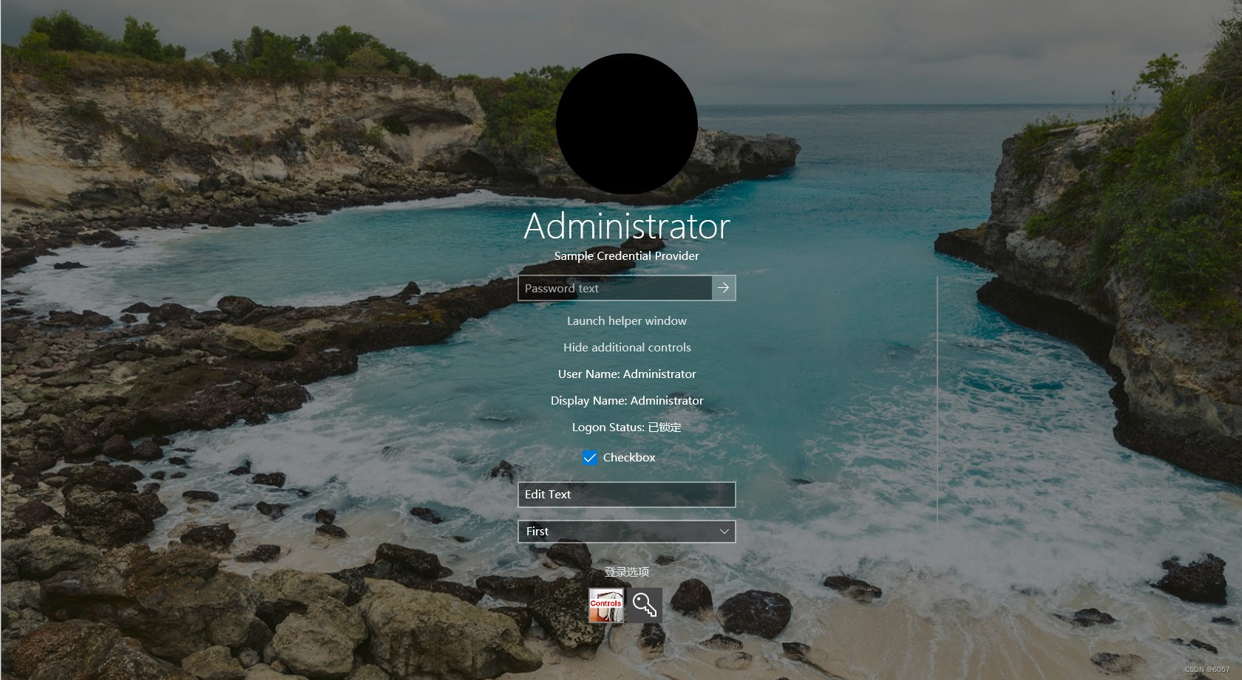Screen dimensions: 1242x680
Task: Click the Administrator account picture
Action: pyautogui.click(x=627, y=124)
